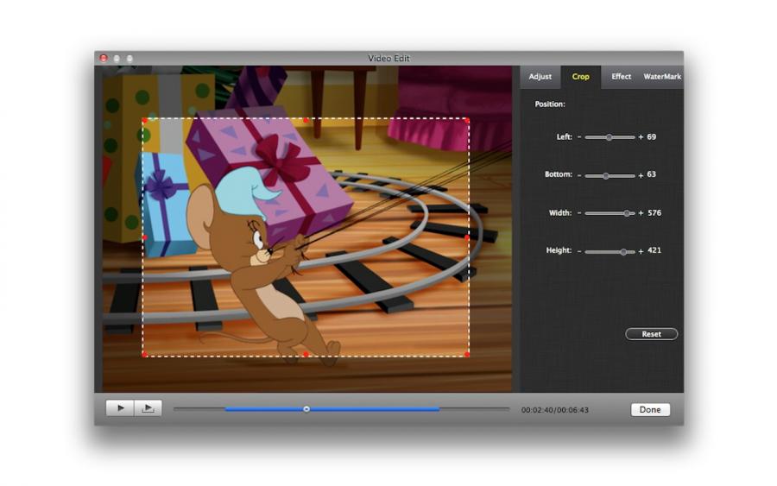The width and height of the screenshot is (777, 486).
Task: Click the top-middle crop edge handle
Action: 306,120
